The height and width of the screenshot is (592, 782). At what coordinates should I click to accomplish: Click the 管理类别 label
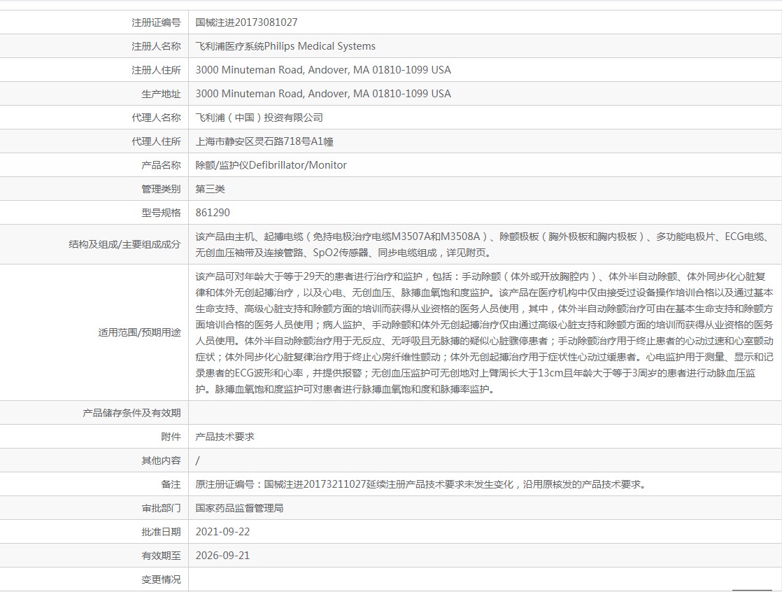click(x=161, y=189)
